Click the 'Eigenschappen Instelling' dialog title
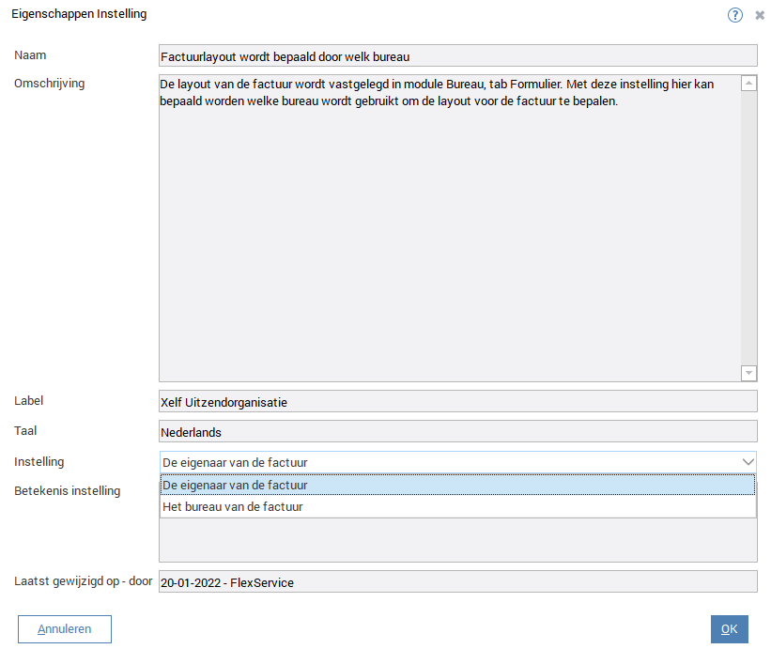Viewport: 771px width, 649px height. coord(79,15)
